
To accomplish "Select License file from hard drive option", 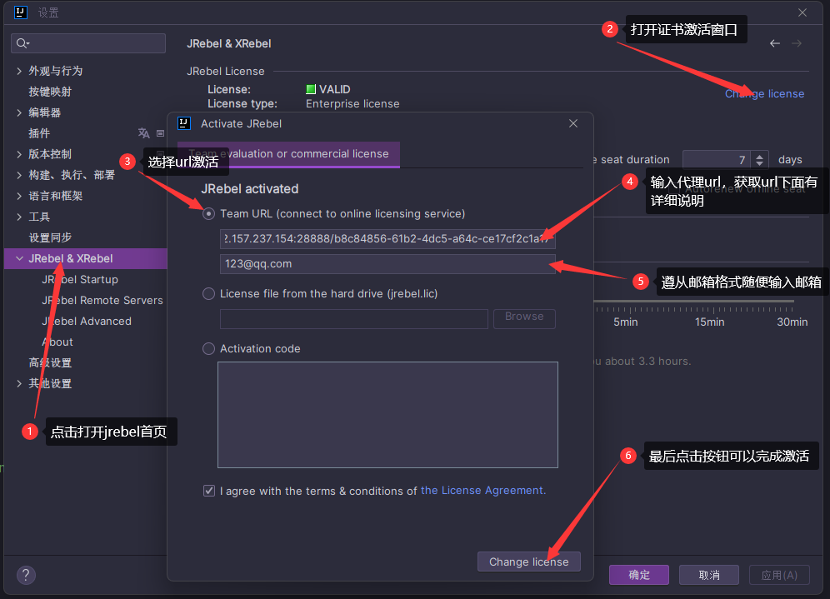I will (208, 294).
